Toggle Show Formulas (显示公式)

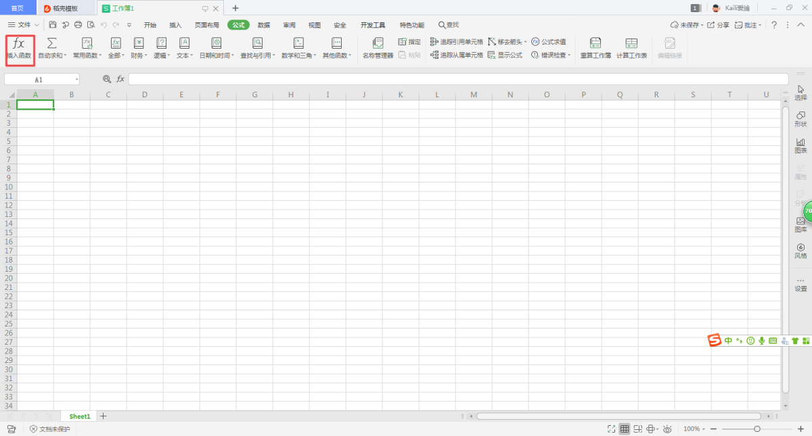[x=505, y=55]
